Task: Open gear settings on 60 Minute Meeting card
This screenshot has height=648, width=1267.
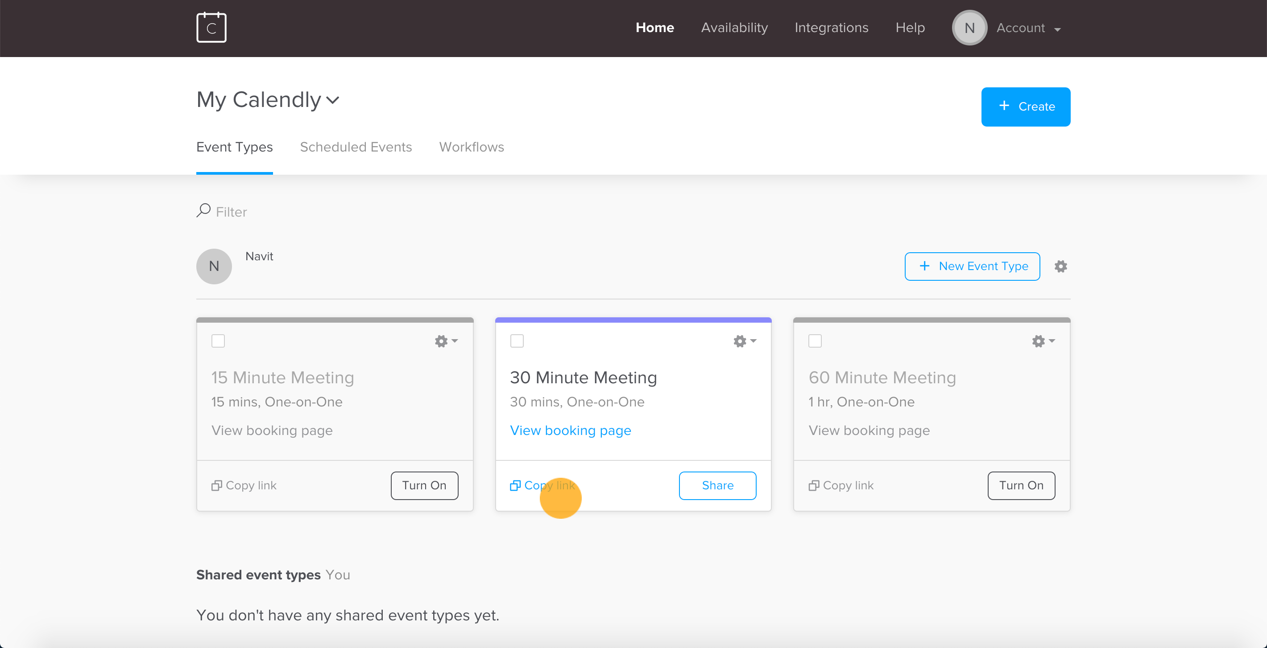Action: [1038, 341]
